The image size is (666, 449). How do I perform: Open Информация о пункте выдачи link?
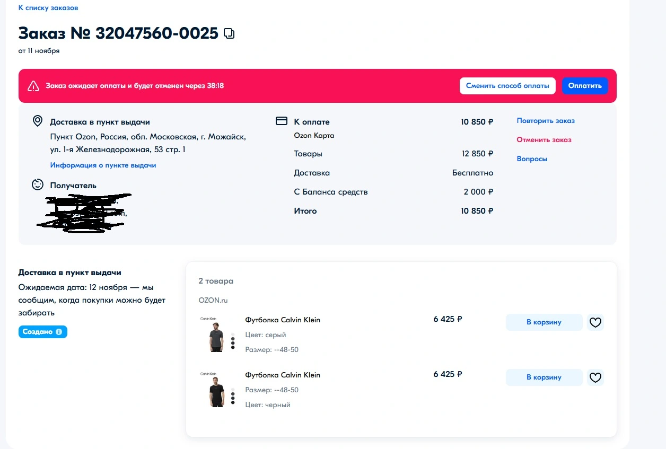click(103, 165)
